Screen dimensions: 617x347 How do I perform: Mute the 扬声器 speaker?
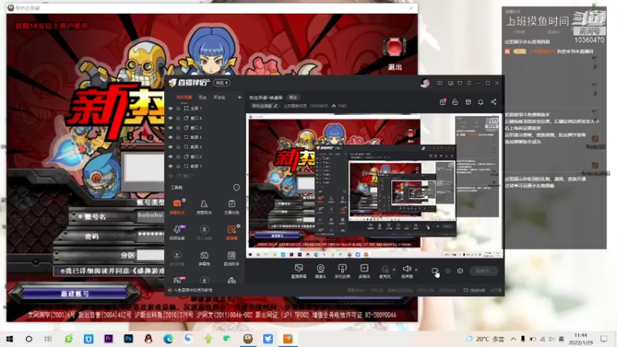click(x=407, y=271)
